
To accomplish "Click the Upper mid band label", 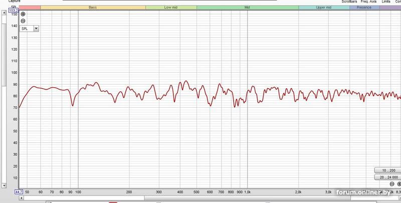I will click(324, 8).
